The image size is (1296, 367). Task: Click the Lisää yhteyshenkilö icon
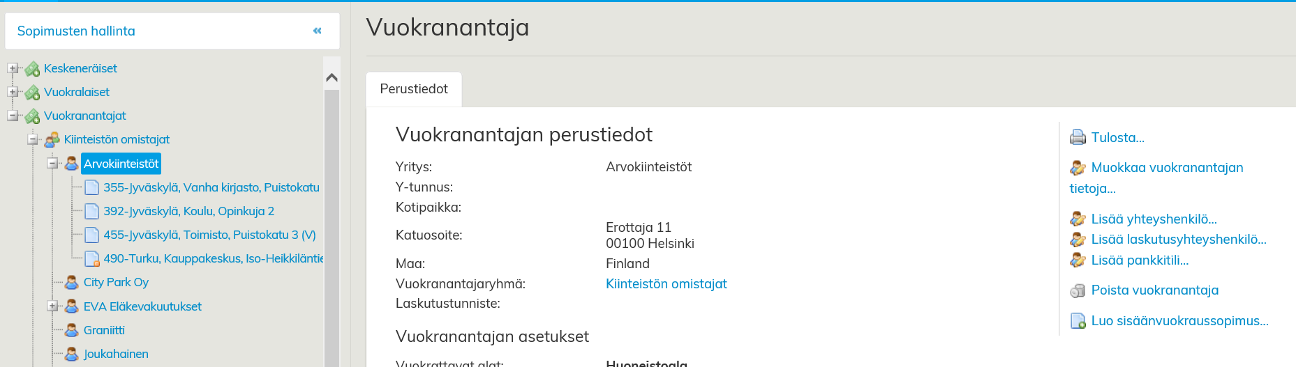tap(1078, 219)
